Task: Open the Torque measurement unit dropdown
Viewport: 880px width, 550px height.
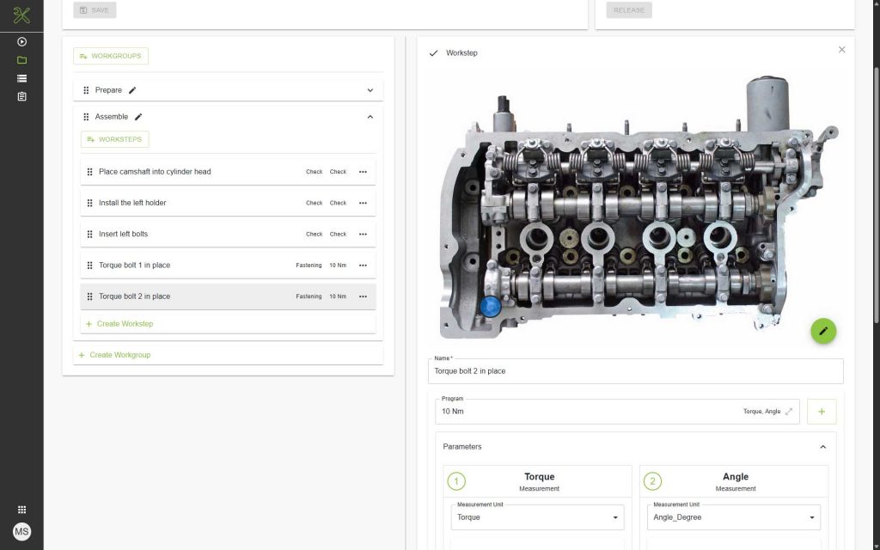Action: click(x=537, y=517)
